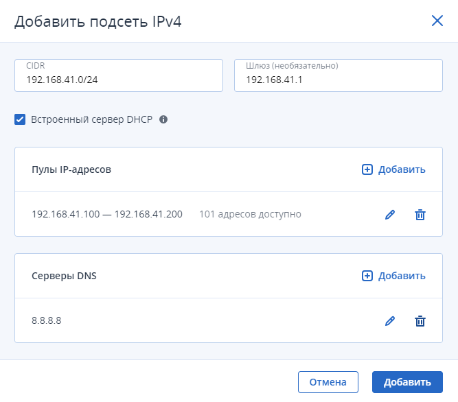Click the dialog title "Добавить подсеть IPv4"
The height and width of the screenshot is (402, 458).
98,21
